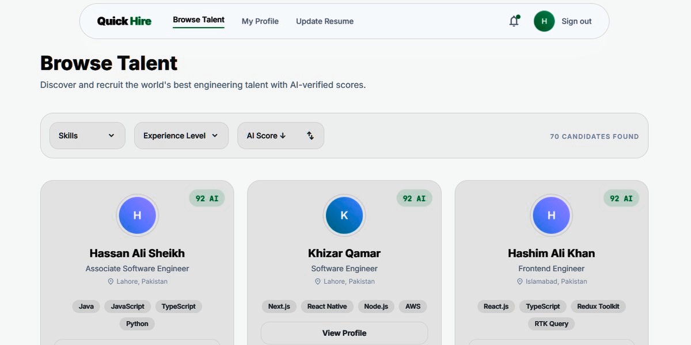691x345 pixels.
Task: Go to My Profile page
Action: point(260,21)
